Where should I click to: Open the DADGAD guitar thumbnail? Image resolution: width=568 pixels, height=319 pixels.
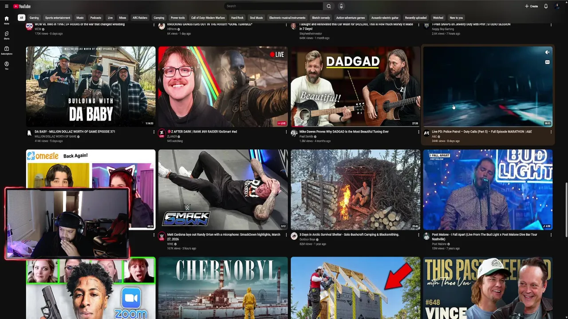click(355, 87)
